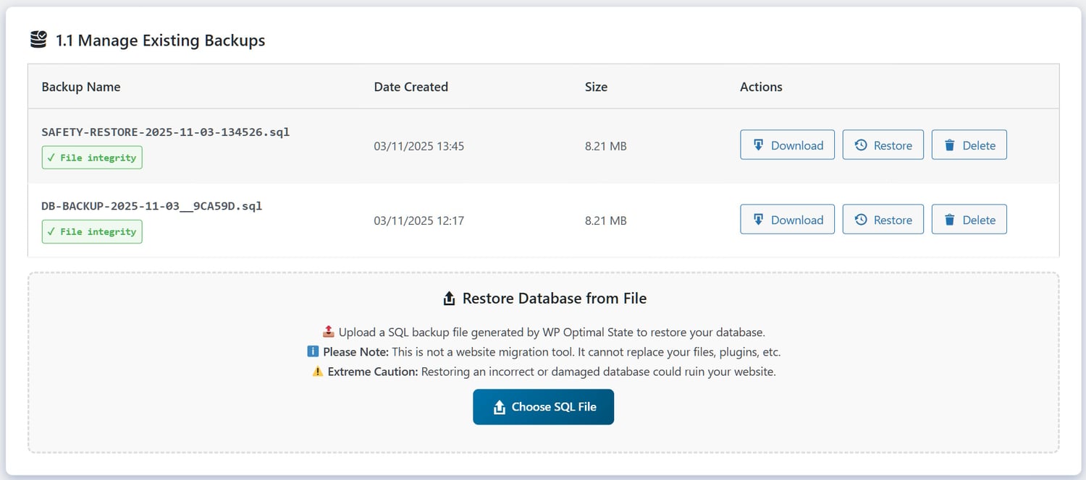Click download icon for DB-BACKUP row
The width and height of the screenshot is (1086, 480).
(758, 220)
